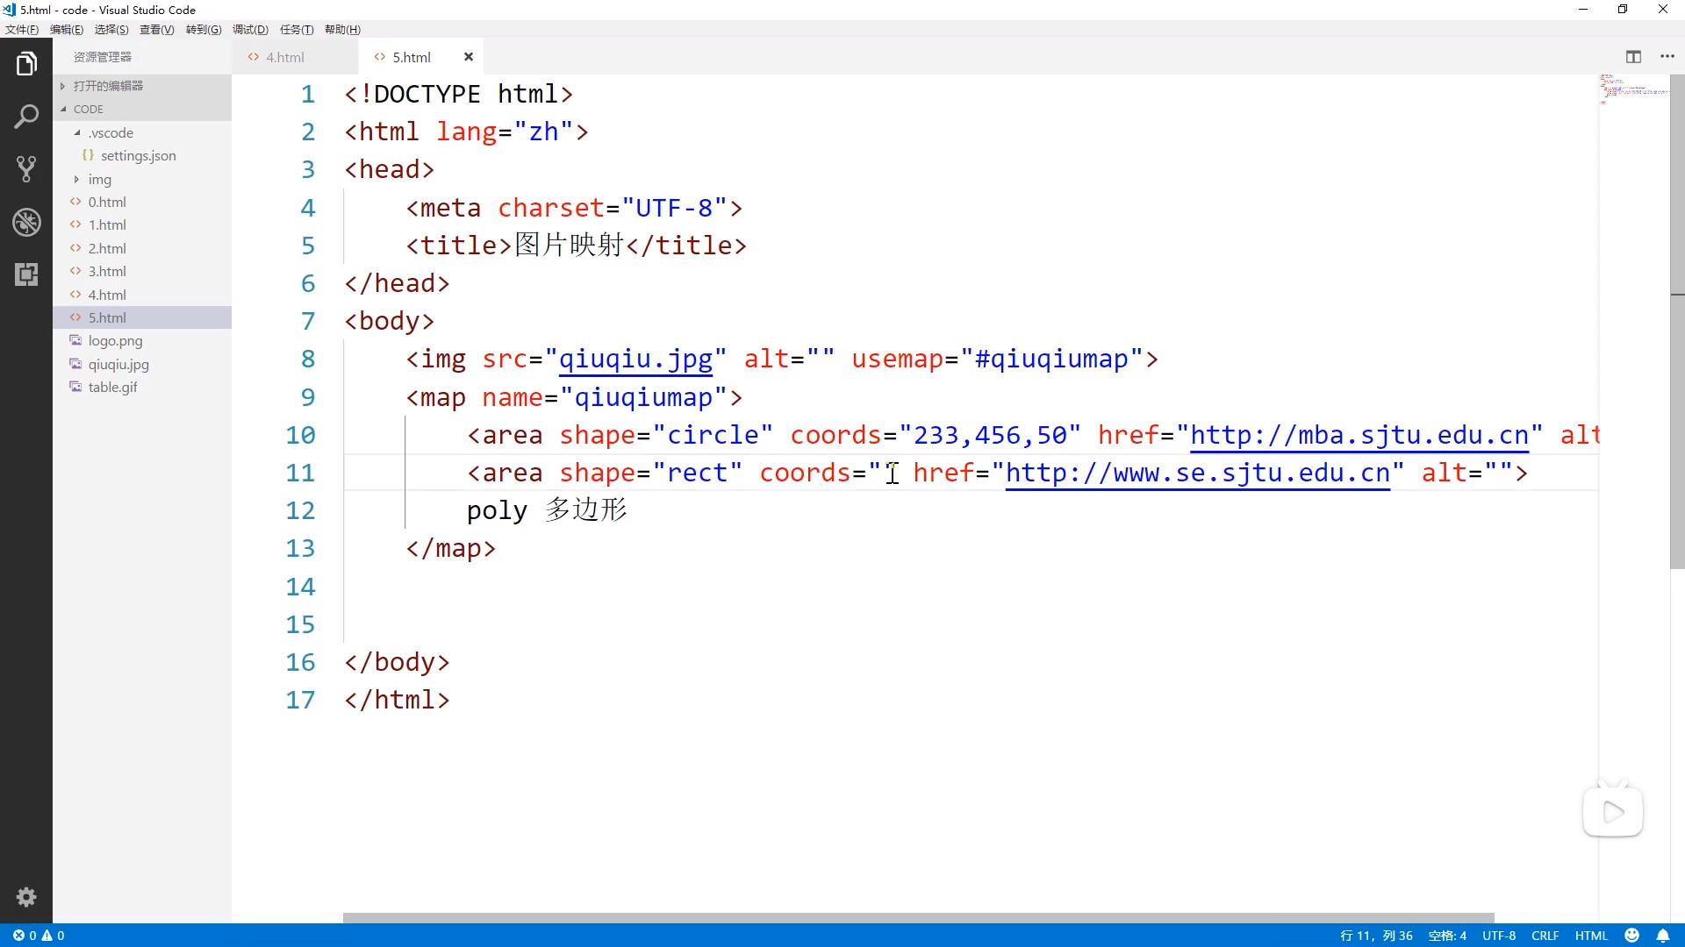Click the horizontal scrollbar at editor bottom
This screenshot has width=1685, height=947.
tap(917, 918)
